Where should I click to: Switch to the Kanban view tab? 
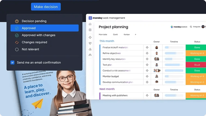(x=127, y=34)
